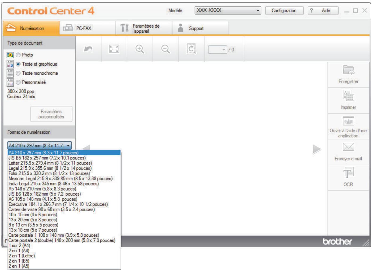Select Cartes de visite 90 x 60 mm
The width and height of the screenshot is (372, 271).
click(64, 209)
